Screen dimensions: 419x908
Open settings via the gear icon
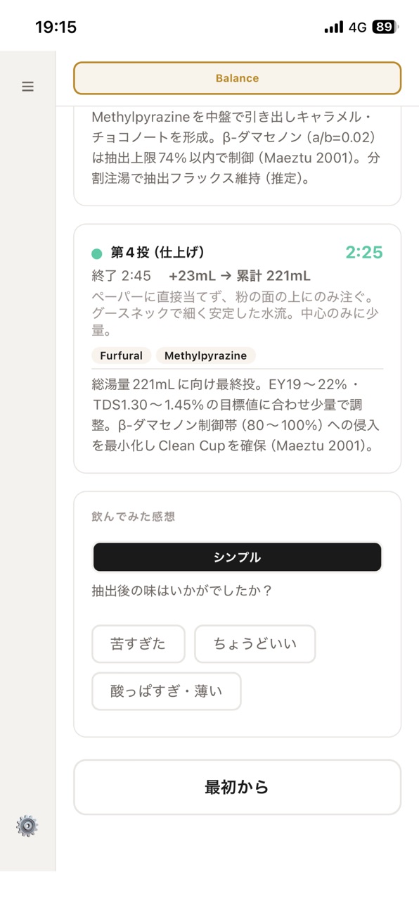27,826
